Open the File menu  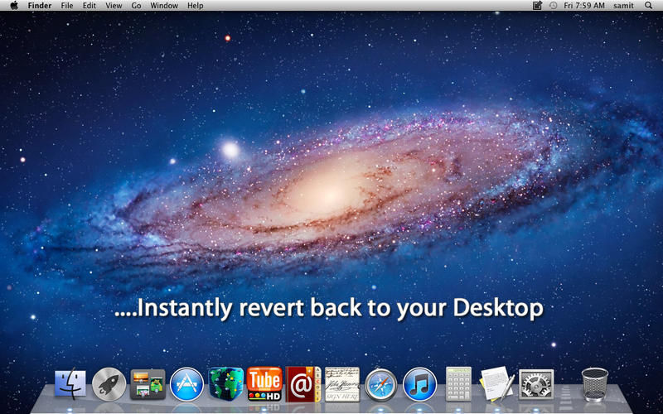click(x=67, y=6)
